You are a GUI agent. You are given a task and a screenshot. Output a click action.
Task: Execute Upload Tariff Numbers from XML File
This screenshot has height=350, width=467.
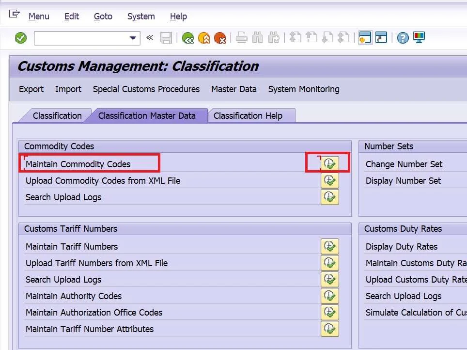tap(330, 263)
